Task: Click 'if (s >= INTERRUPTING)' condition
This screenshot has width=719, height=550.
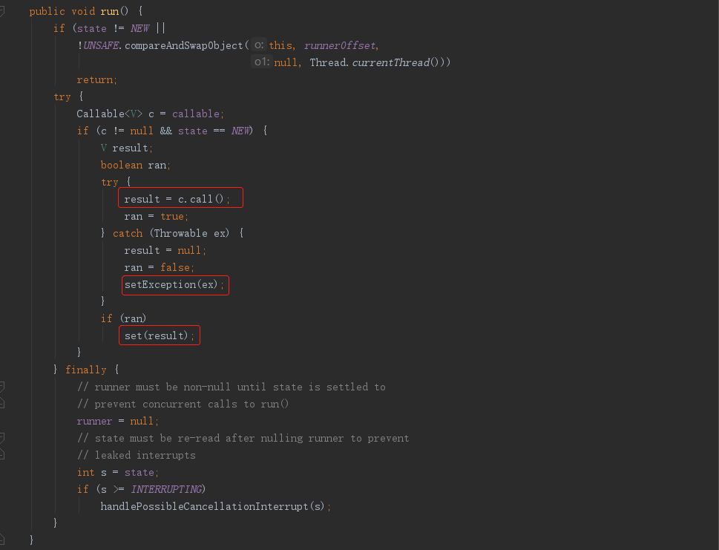Action: coord(141,489)
